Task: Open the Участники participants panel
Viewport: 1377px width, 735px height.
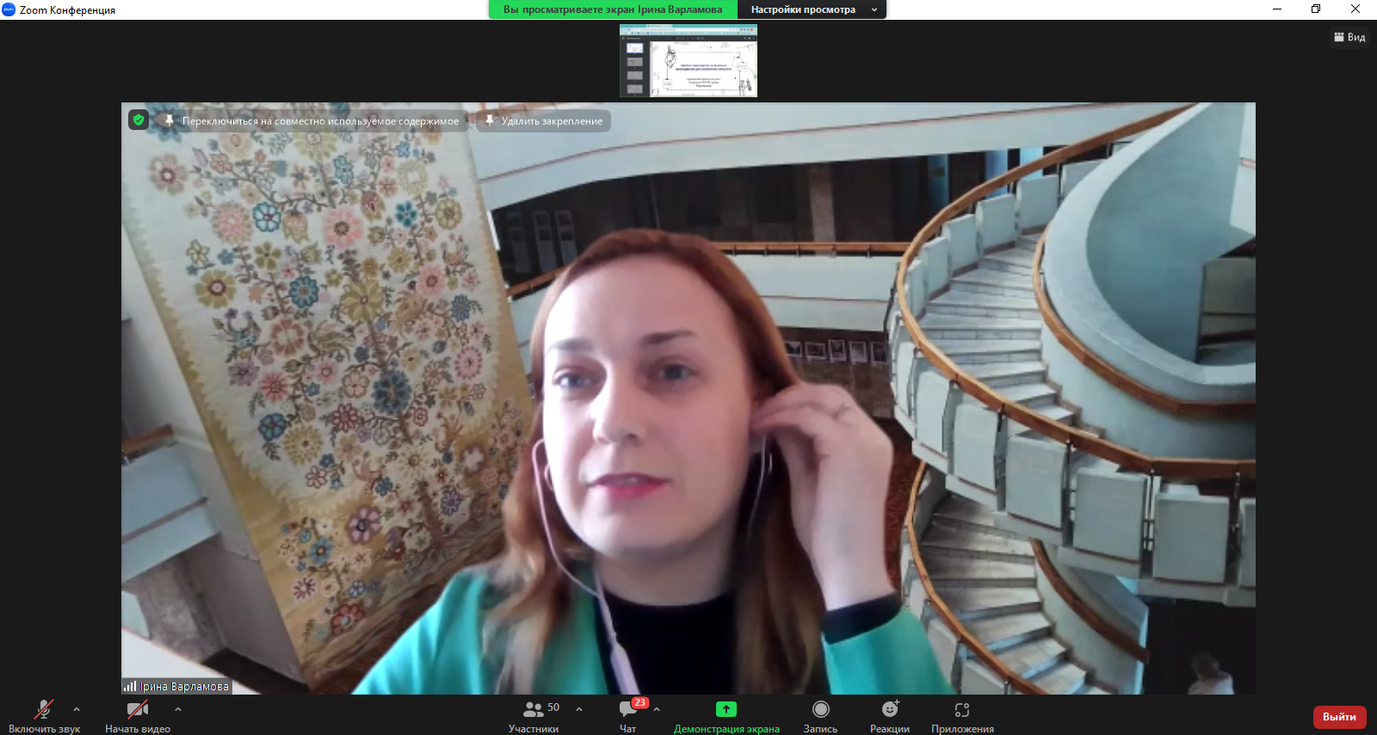Action: (x=534, y=716)
